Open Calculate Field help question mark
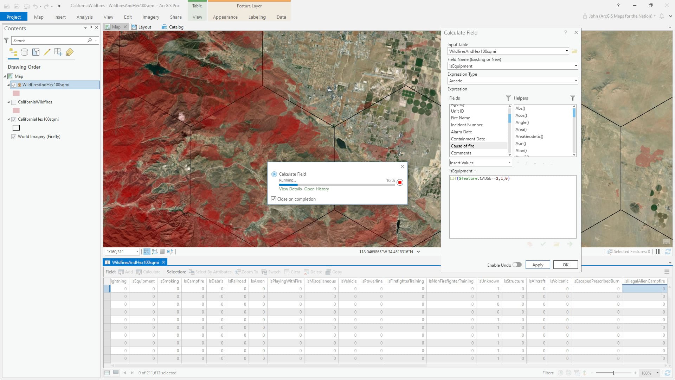The height and width of the screenshot is (380, 675). point(566,32)
